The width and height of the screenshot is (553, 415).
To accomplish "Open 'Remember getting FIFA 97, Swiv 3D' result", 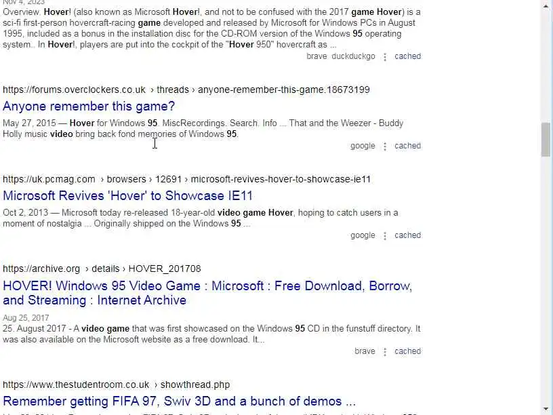I will 179,401.
